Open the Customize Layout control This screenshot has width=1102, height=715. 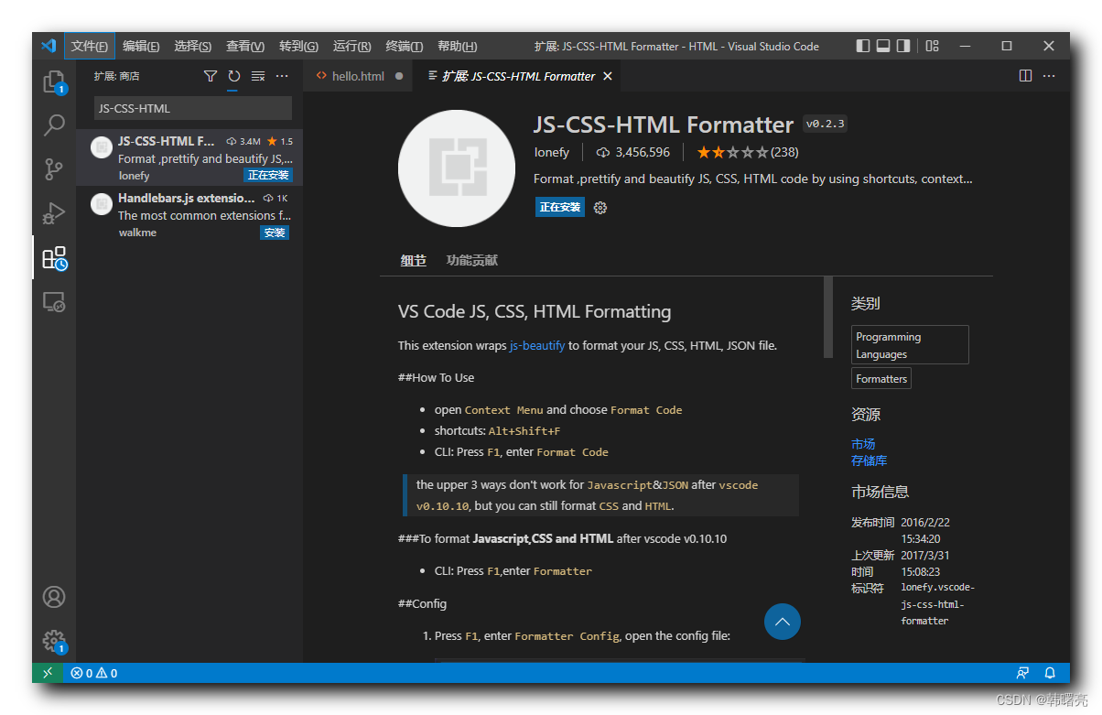point(932,46)
